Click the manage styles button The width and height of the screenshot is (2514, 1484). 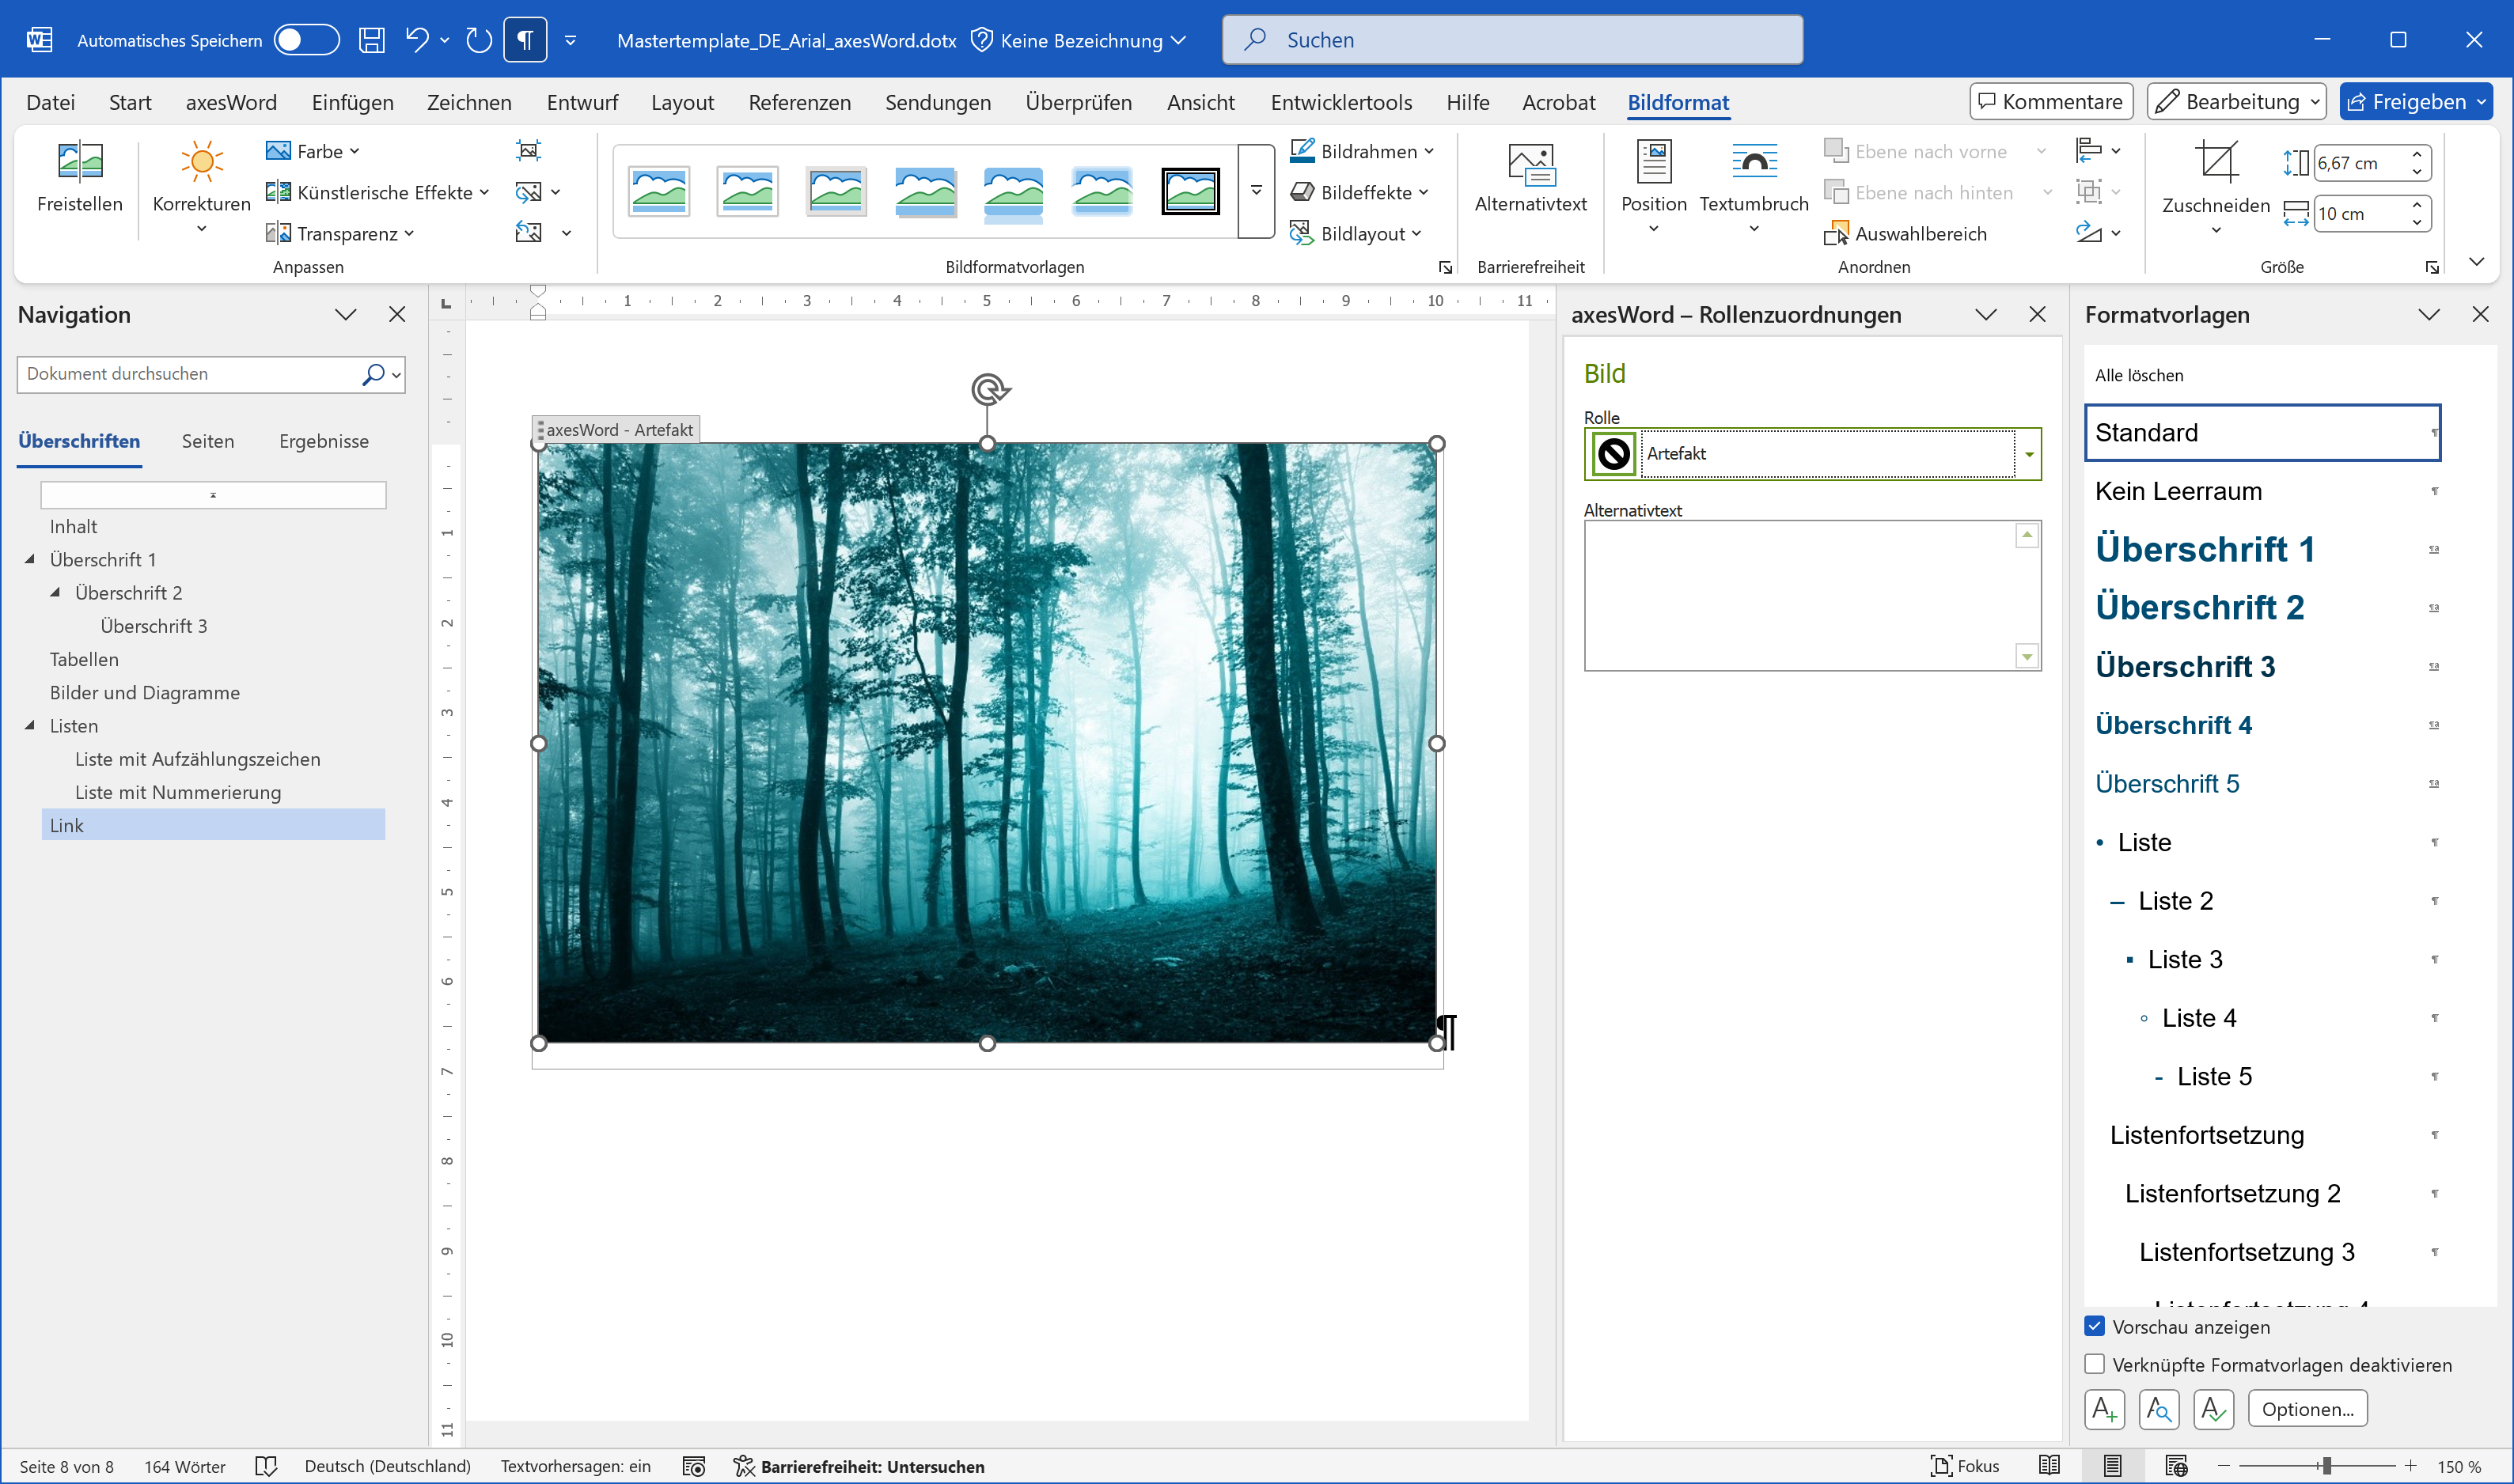click(2213, 1409)
